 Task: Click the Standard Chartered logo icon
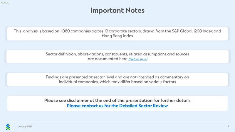(x=8, y=127)
